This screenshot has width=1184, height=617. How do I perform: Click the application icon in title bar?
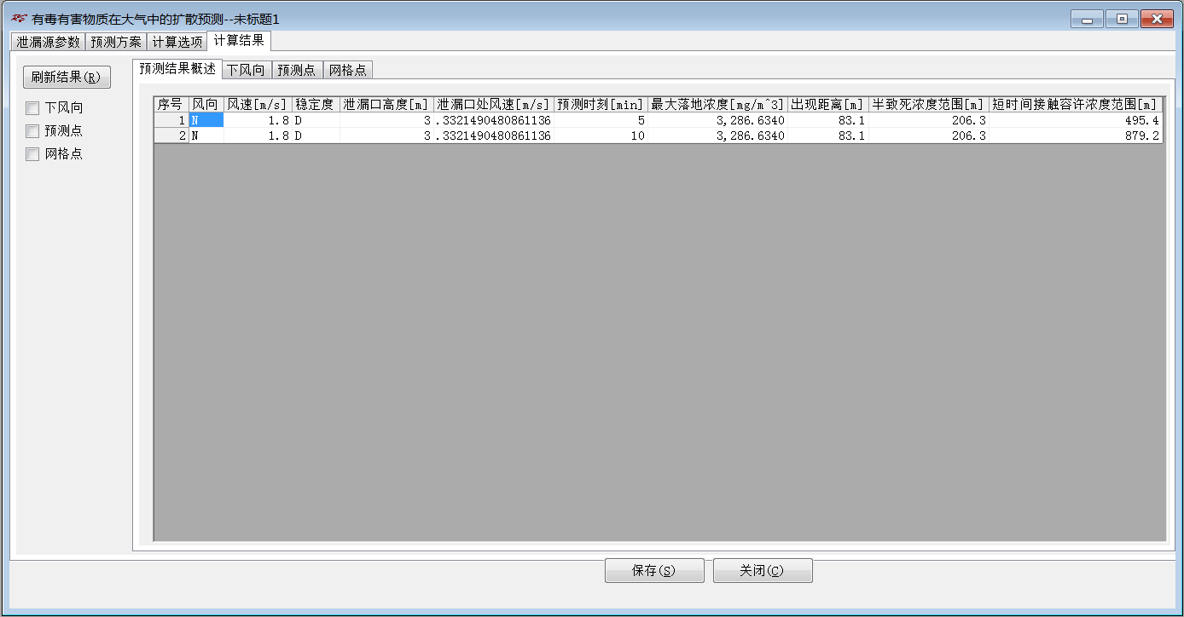19,18
